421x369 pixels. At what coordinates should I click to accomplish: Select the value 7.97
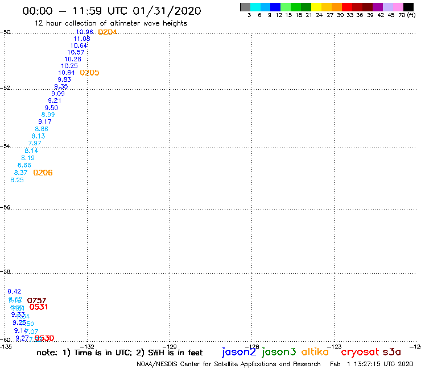click(x=35, y=143)
